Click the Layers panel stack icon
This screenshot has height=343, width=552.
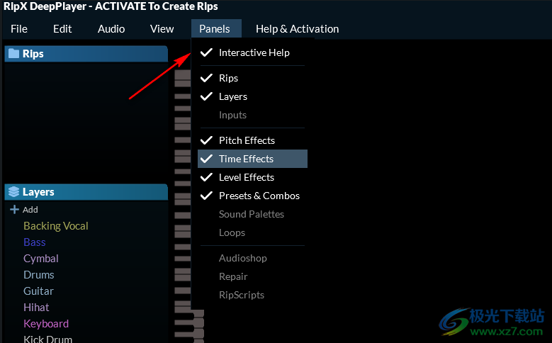pyautogui.click(x=13, y=192)
